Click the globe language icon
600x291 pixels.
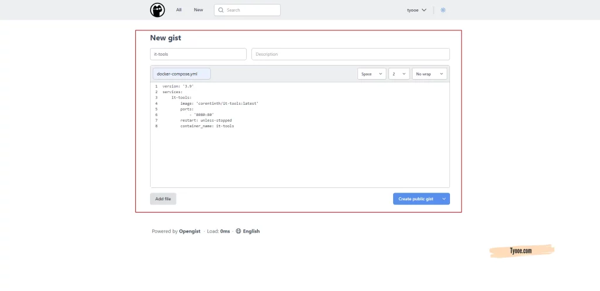[238, 231]
